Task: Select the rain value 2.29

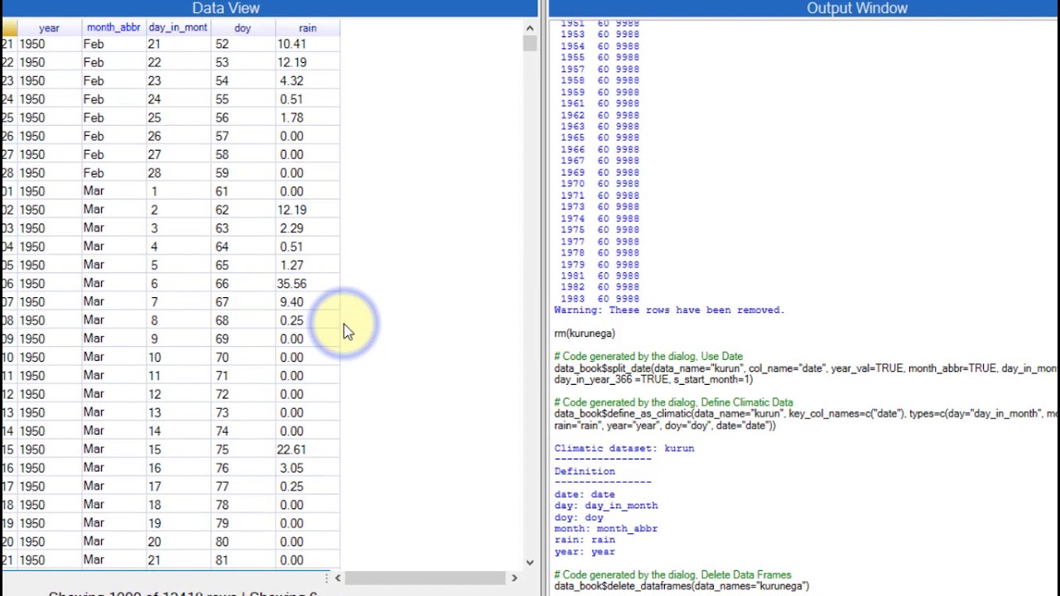Action: point(291,228)
